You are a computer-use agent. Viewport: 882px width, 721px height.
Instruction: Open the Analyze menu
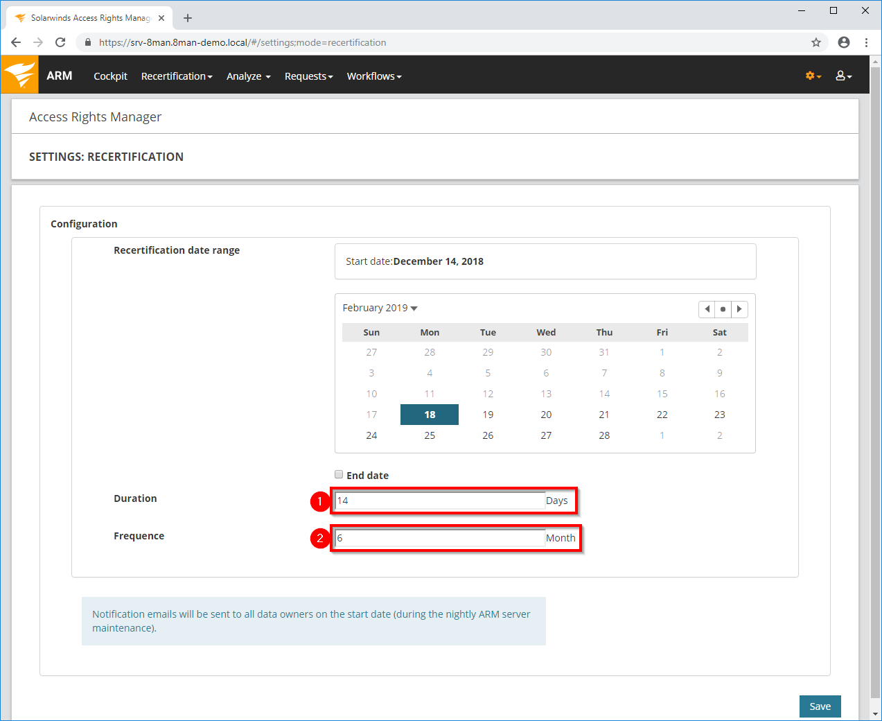pyautogui.click(x=248, y=76)
